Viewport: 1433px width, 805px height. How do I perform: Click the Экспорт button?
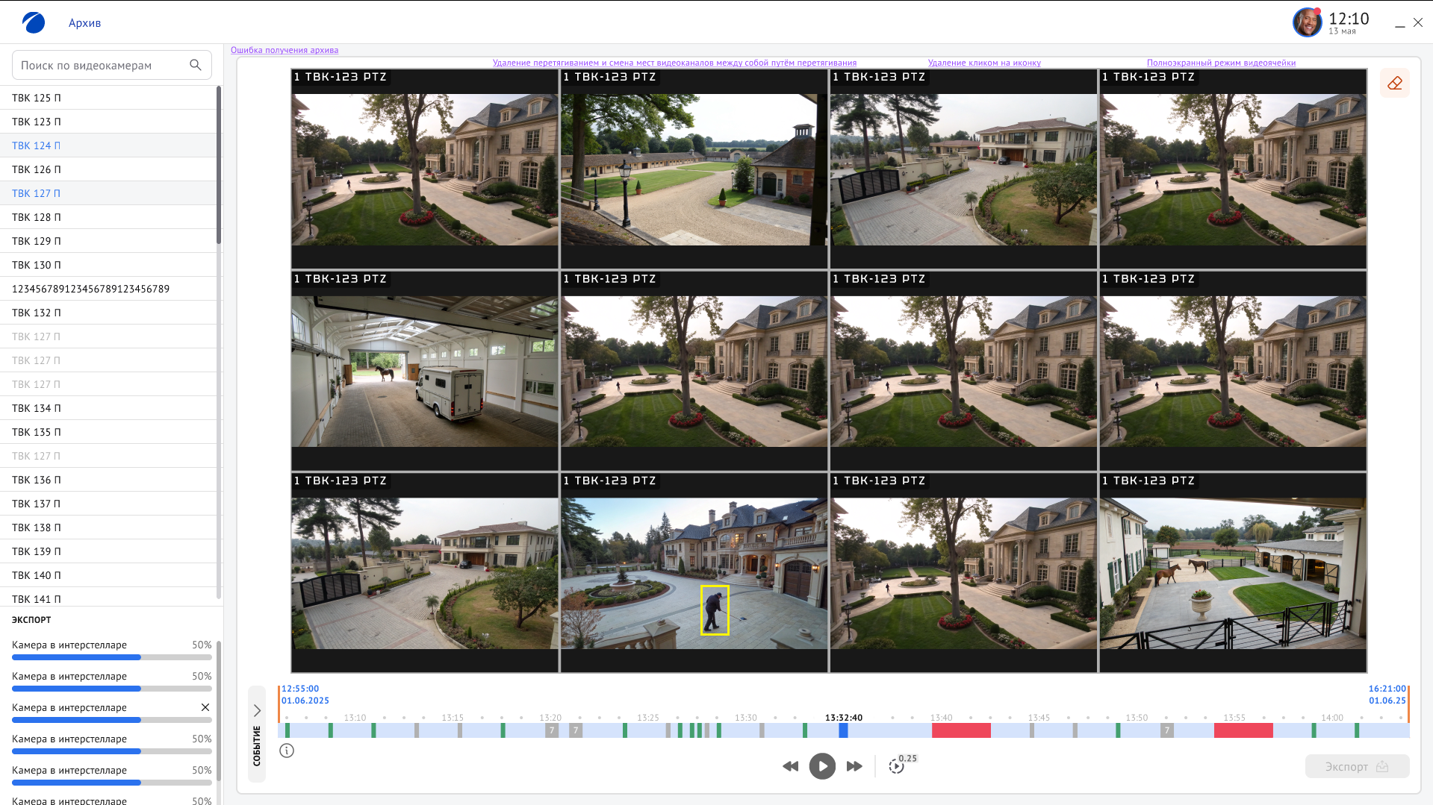(1356, 766)
